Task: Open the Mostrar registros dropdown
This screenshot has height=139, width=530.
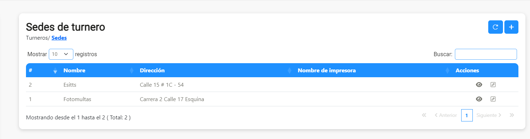Action: tap(61, 54)
